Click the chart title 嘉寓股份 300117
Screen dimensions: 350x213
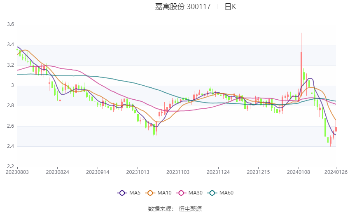coord(183,7)
